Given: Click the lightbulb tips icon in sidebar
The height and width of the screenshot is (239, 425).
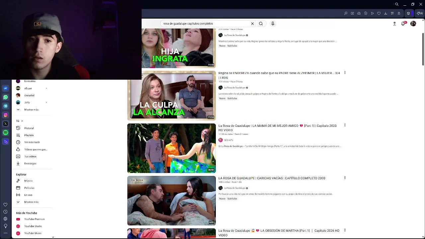Looking at the screenshot, I should click(x=5, y=226).
